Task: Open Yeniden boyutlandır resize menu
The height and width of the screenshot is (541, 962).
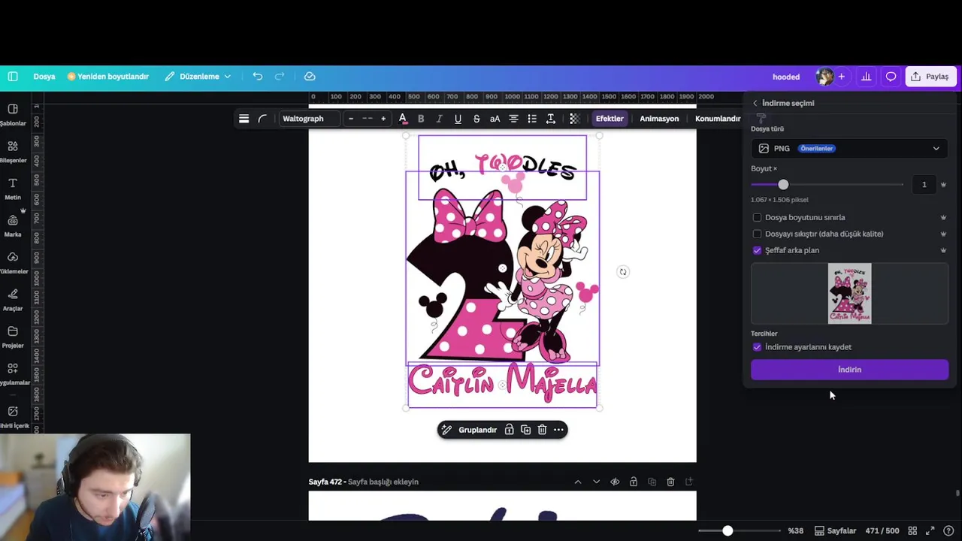Action: (x=108, y=77)
